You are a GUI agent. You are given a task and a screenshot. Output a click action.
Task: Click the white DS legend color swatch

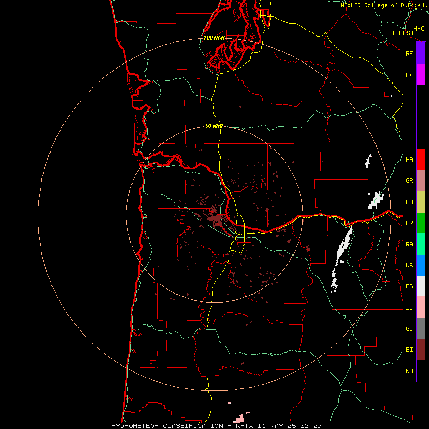click(421, 286)
